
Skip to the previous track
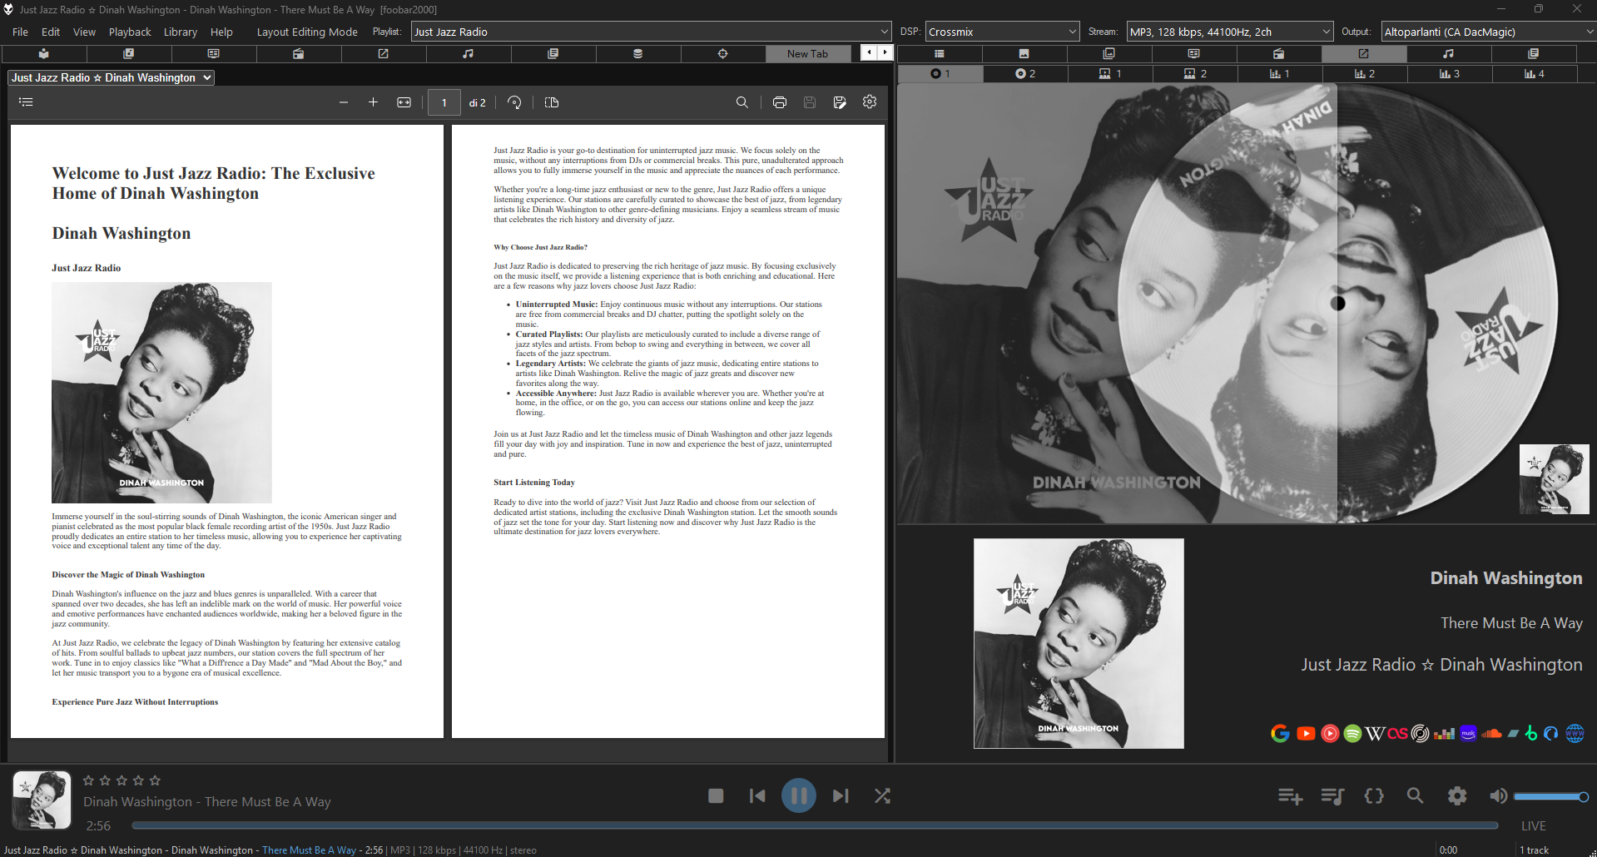click(x=756, y=796)
